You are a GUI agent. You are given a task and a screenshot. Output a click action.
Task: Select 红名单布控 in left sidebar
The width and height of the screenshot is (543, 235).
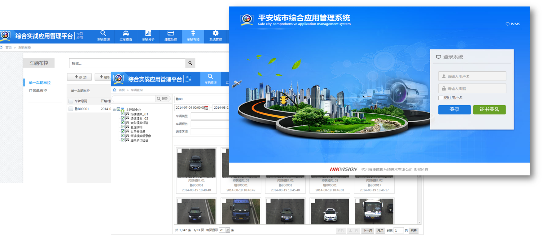(x=38, y=91)
